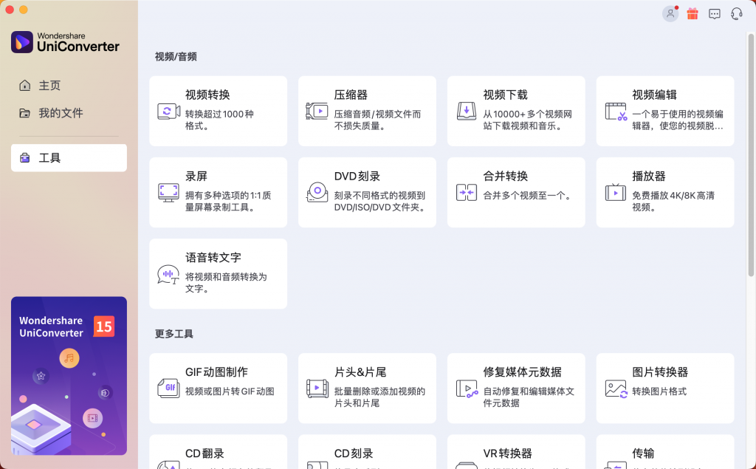Click the 片头&片尾 film icon
Screen dimensions: 756x469
coord(317,388)
